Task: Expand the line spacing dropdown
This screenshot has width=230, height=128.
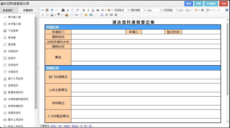Action: point(210,10)
